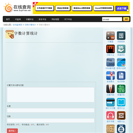Viewport: 133px width, 133px height.
Task: Go to 首页 in the navigation bar
Action: click(8, 19)
